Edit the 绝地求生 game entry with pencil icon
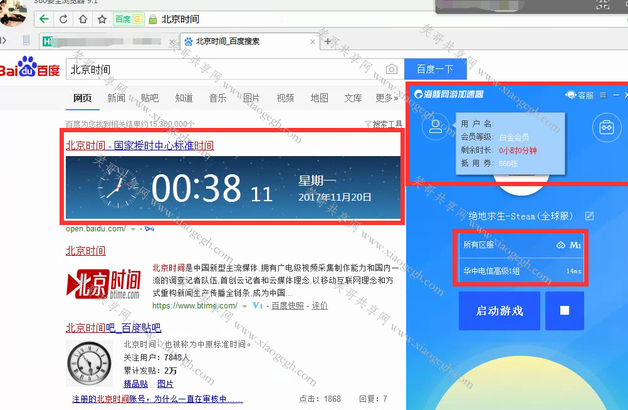Viewport: 628px width, 410px height. 589,216
